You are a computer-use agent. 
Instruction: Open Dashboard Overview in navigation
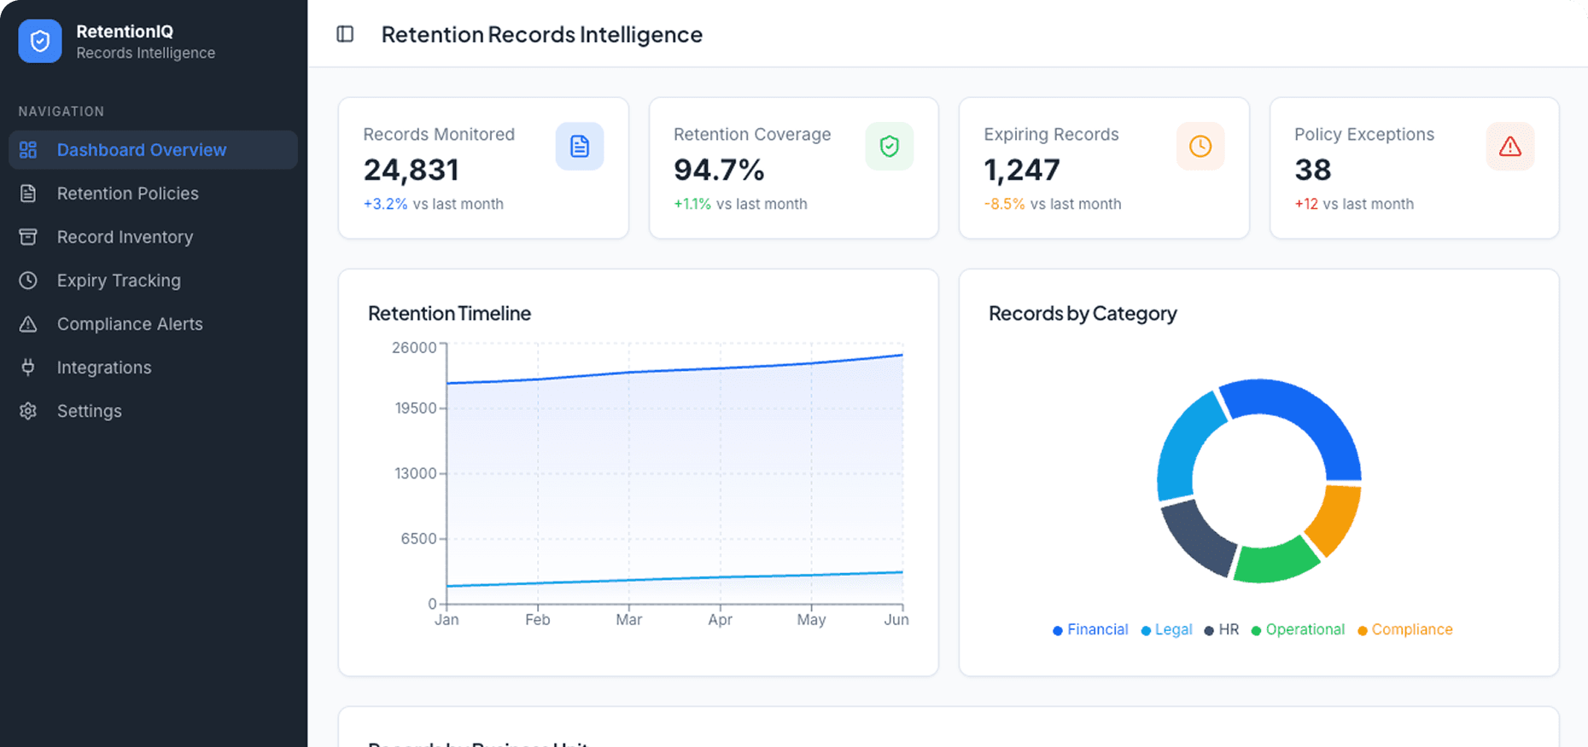154,150
